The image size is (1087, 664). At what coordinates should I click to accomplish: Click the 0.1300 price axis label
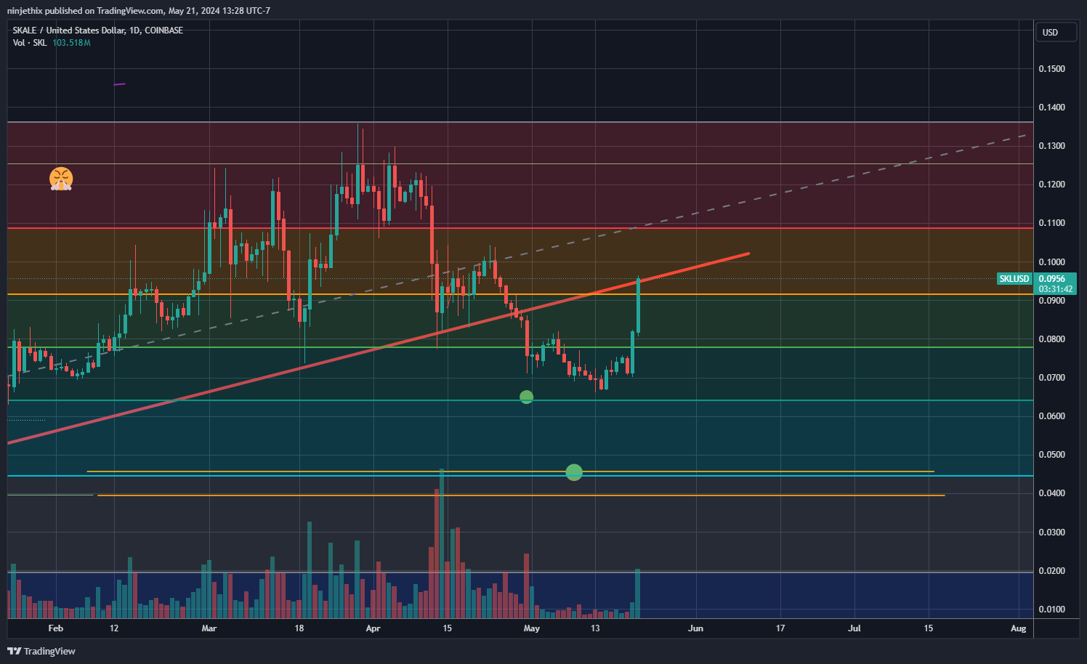[x=1052, y=146]
